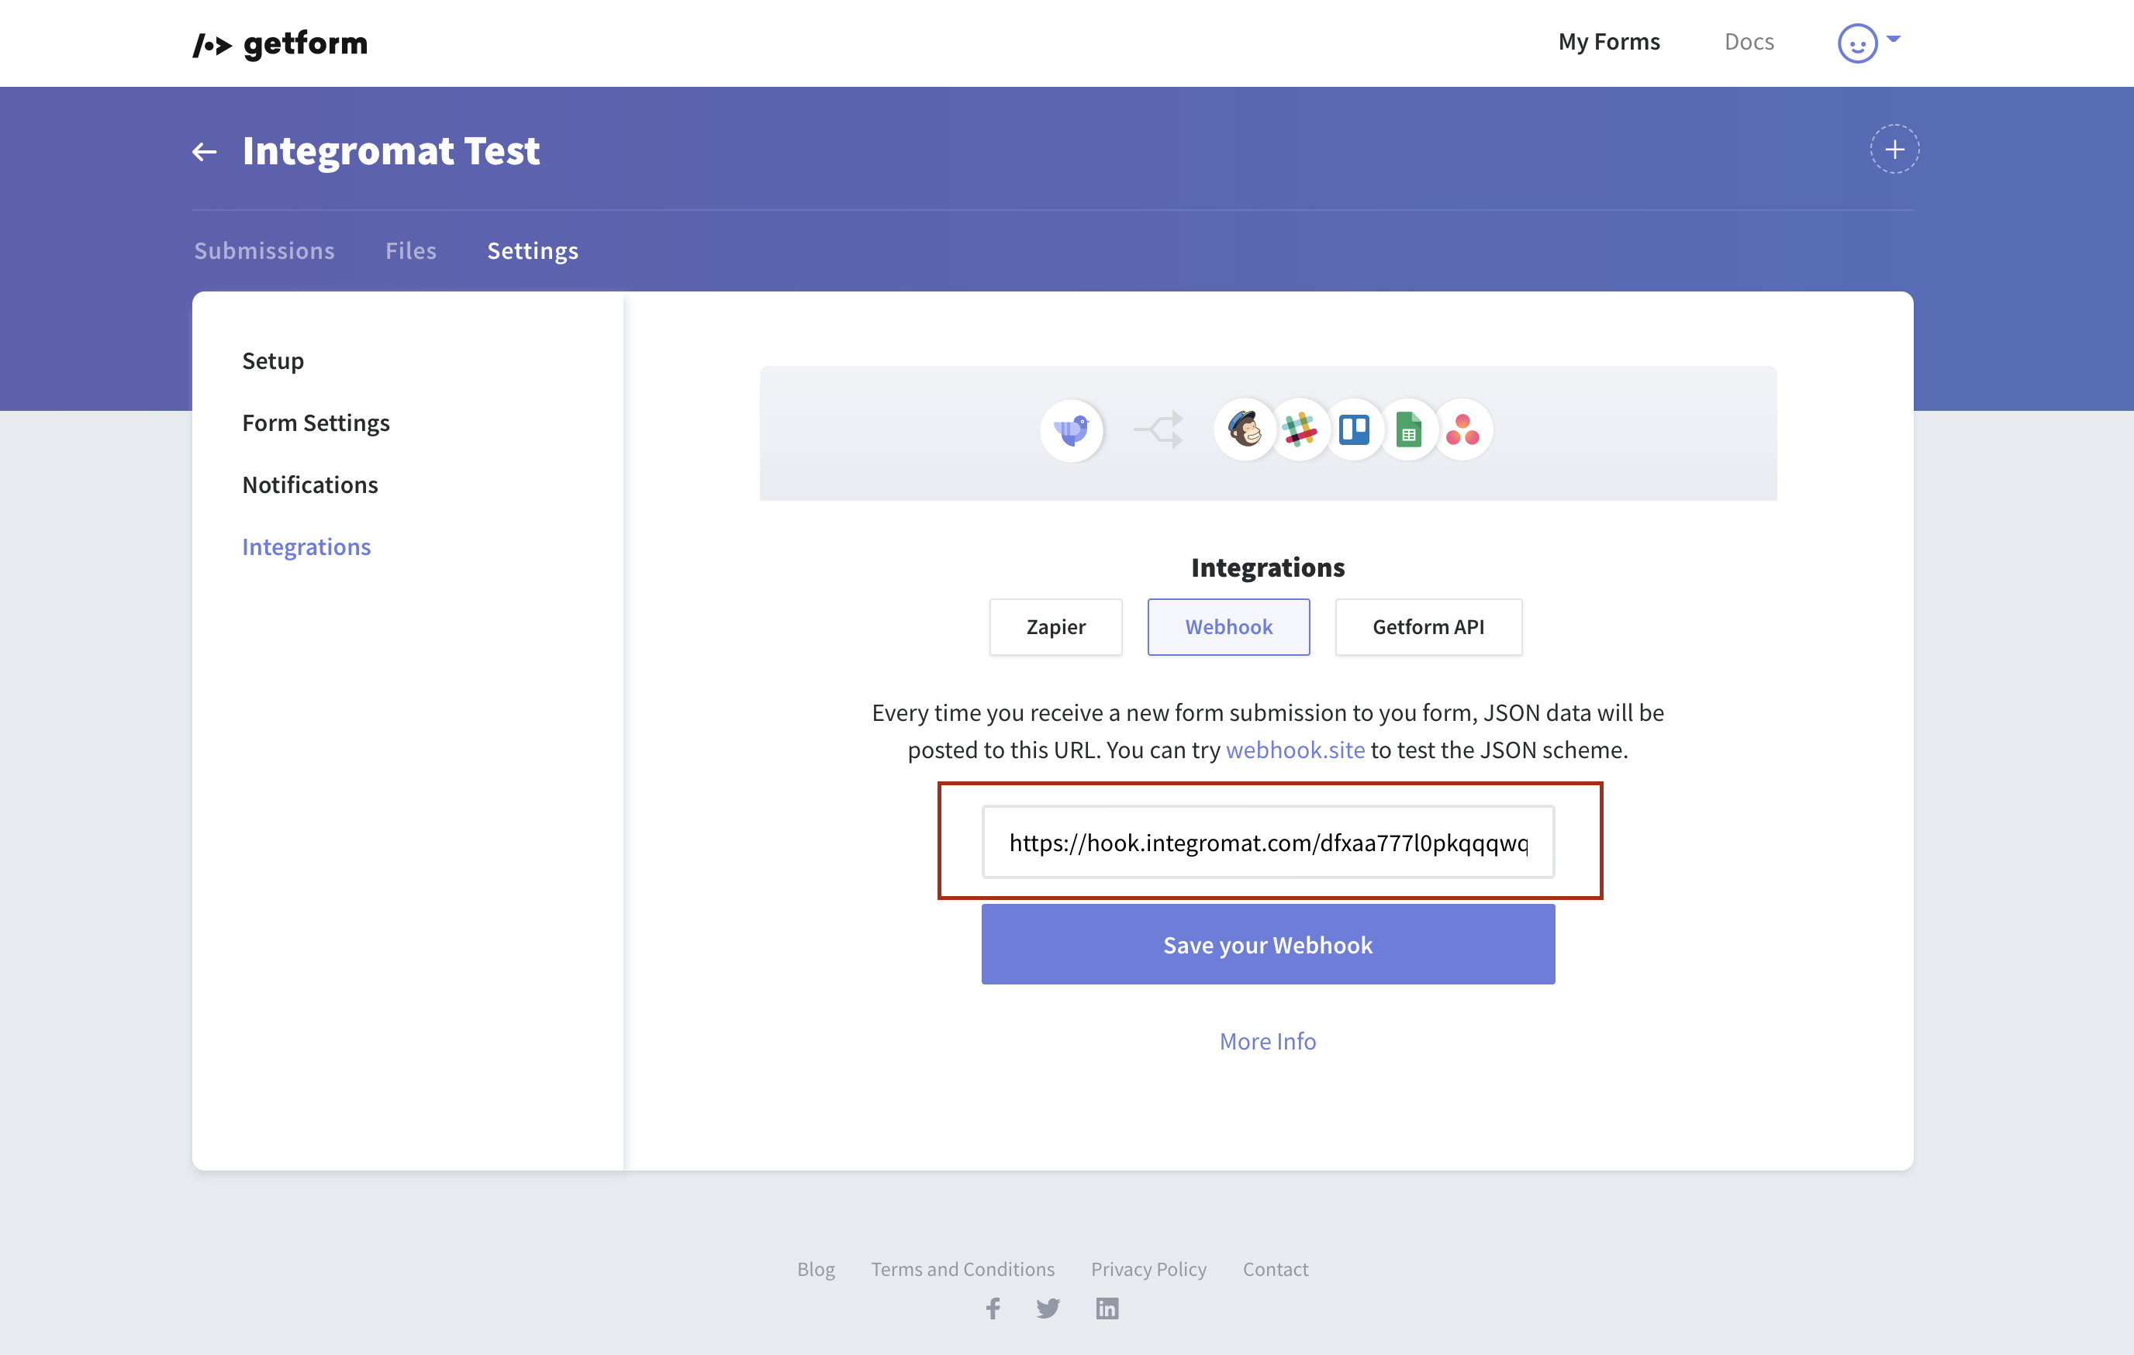Switch to the Submissions tab
Screen dimensions: 2134x1355
click(x=264, y=250)
